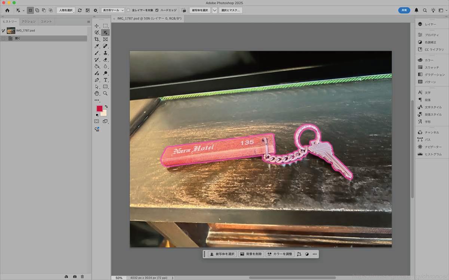Viewport: 449px width, 280px height.
Task: Uncheck the ハードエッジ checkbox
Action: (157, 10)
